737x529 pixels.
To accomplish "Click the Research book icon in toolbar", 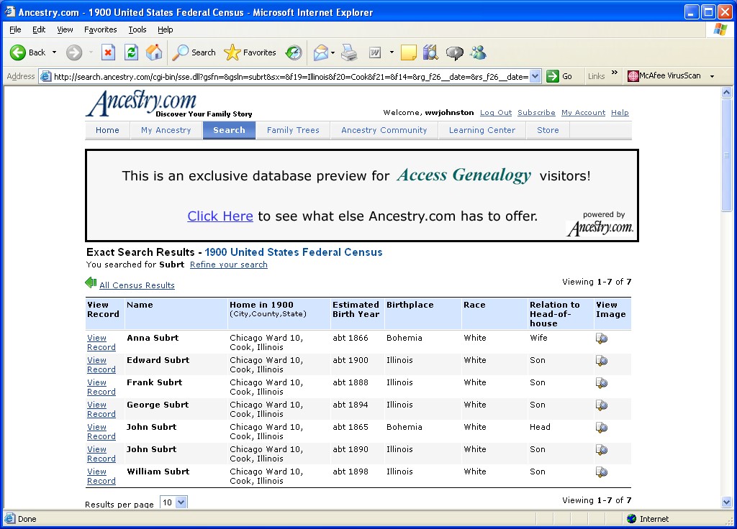I will point(430,52).
